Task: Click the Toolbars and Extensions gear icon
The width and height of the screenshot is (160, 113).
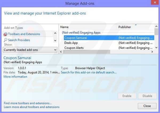Action: click(x=5, y=34)
